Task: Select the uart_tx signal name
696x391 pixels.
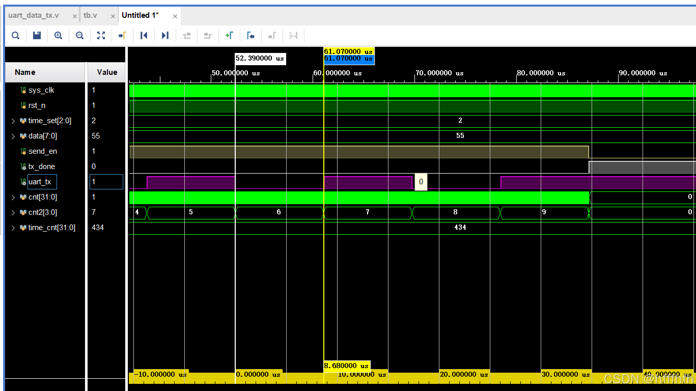Action: (x=40, y=182)
